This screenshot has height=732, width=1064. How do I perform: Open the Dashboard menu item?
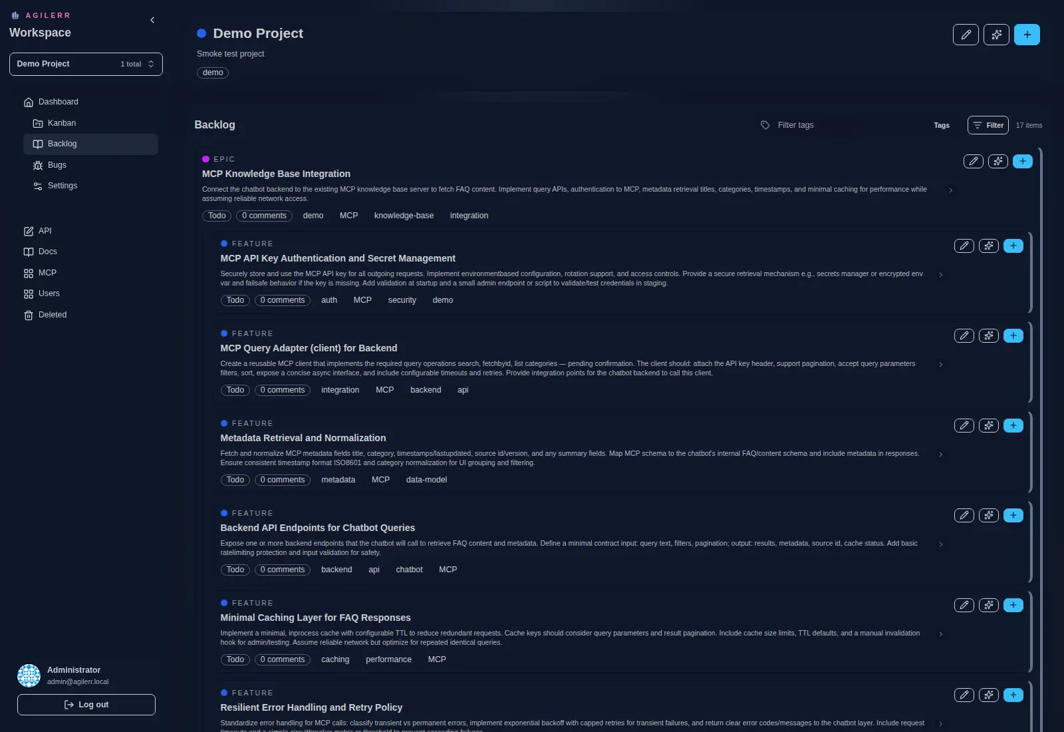pyautogui.click(x=58, y=102)
